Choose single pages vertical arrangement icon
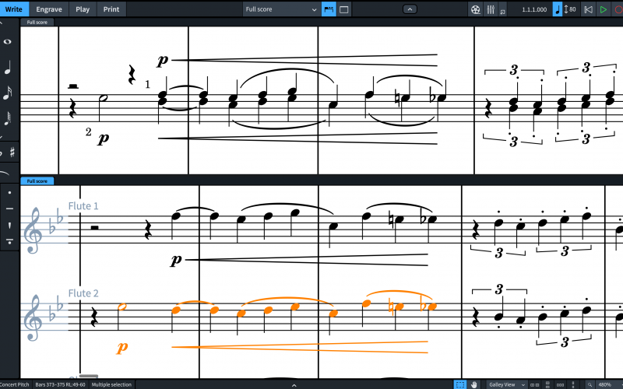Image resolution: width=623 pixels, height=389 pixels. tap(573, 384)
